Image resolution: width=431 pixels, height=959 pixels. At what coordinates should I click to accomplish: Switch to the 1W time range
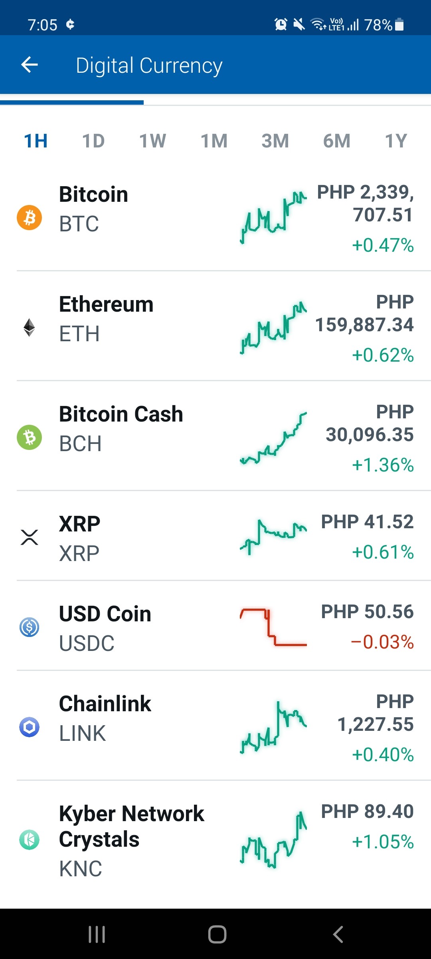152,141
